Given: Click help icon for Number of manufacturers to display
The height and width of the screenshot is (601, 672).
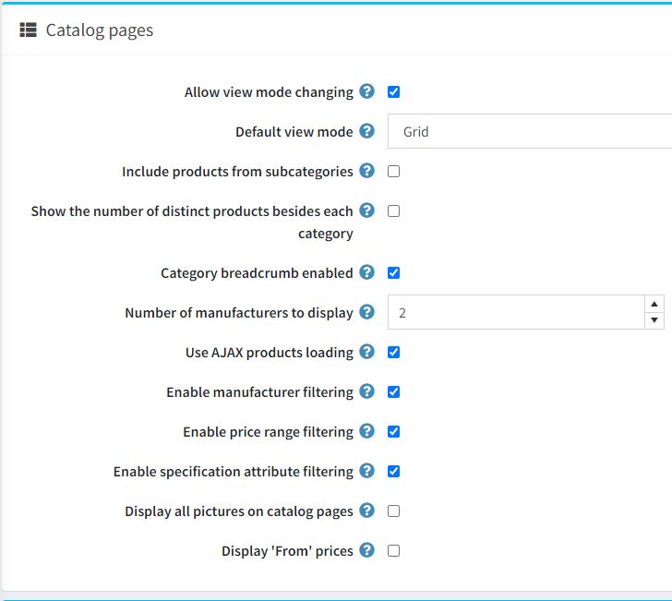Looking at the screenshot, I should coord(367,312).
